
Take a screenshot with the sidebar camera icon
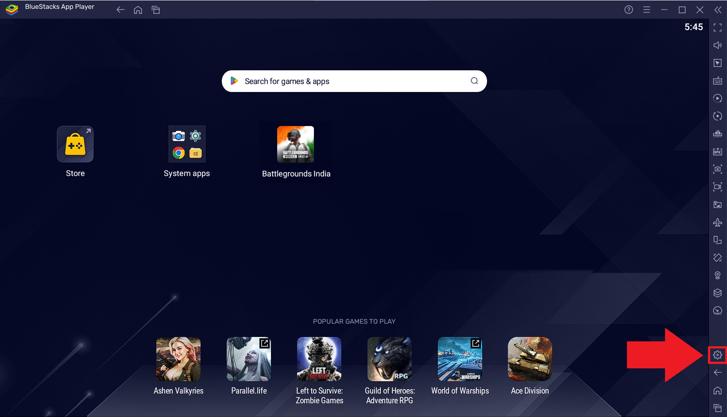click(718, 169)
